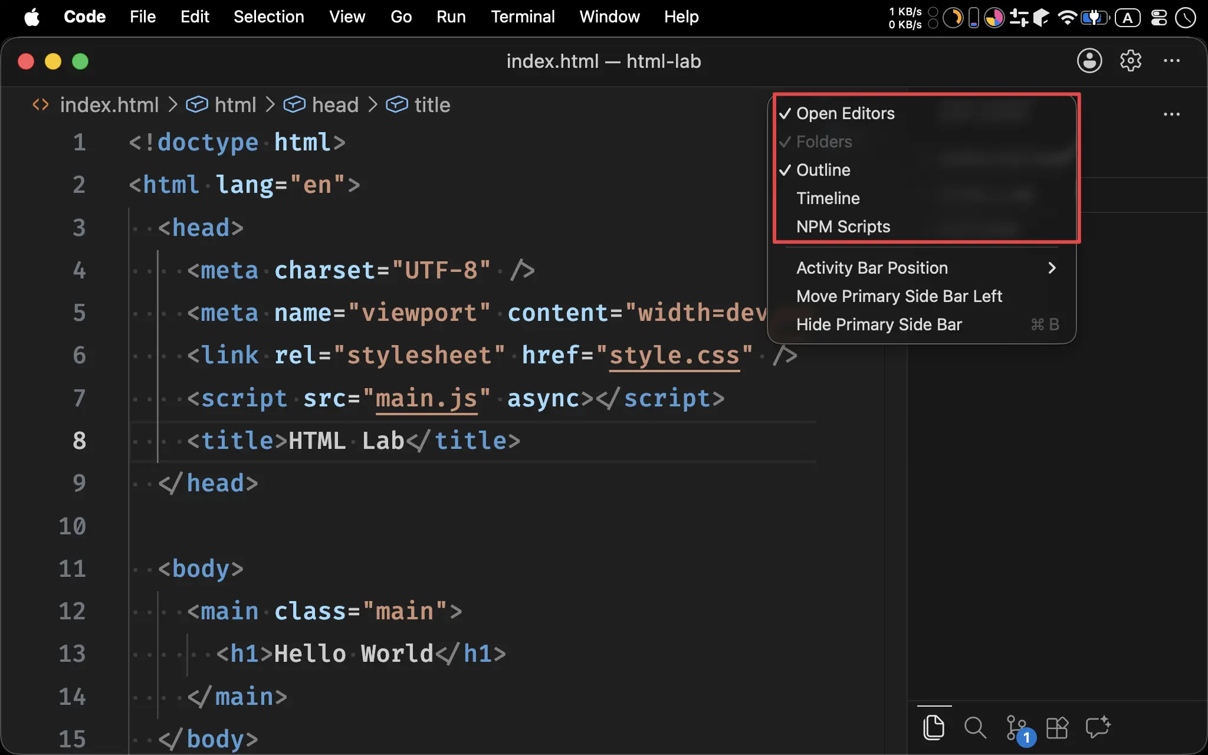Open the input source A menu
Image resolution: width=1208 pixels, height=755 pixels.
(1128, 18)
